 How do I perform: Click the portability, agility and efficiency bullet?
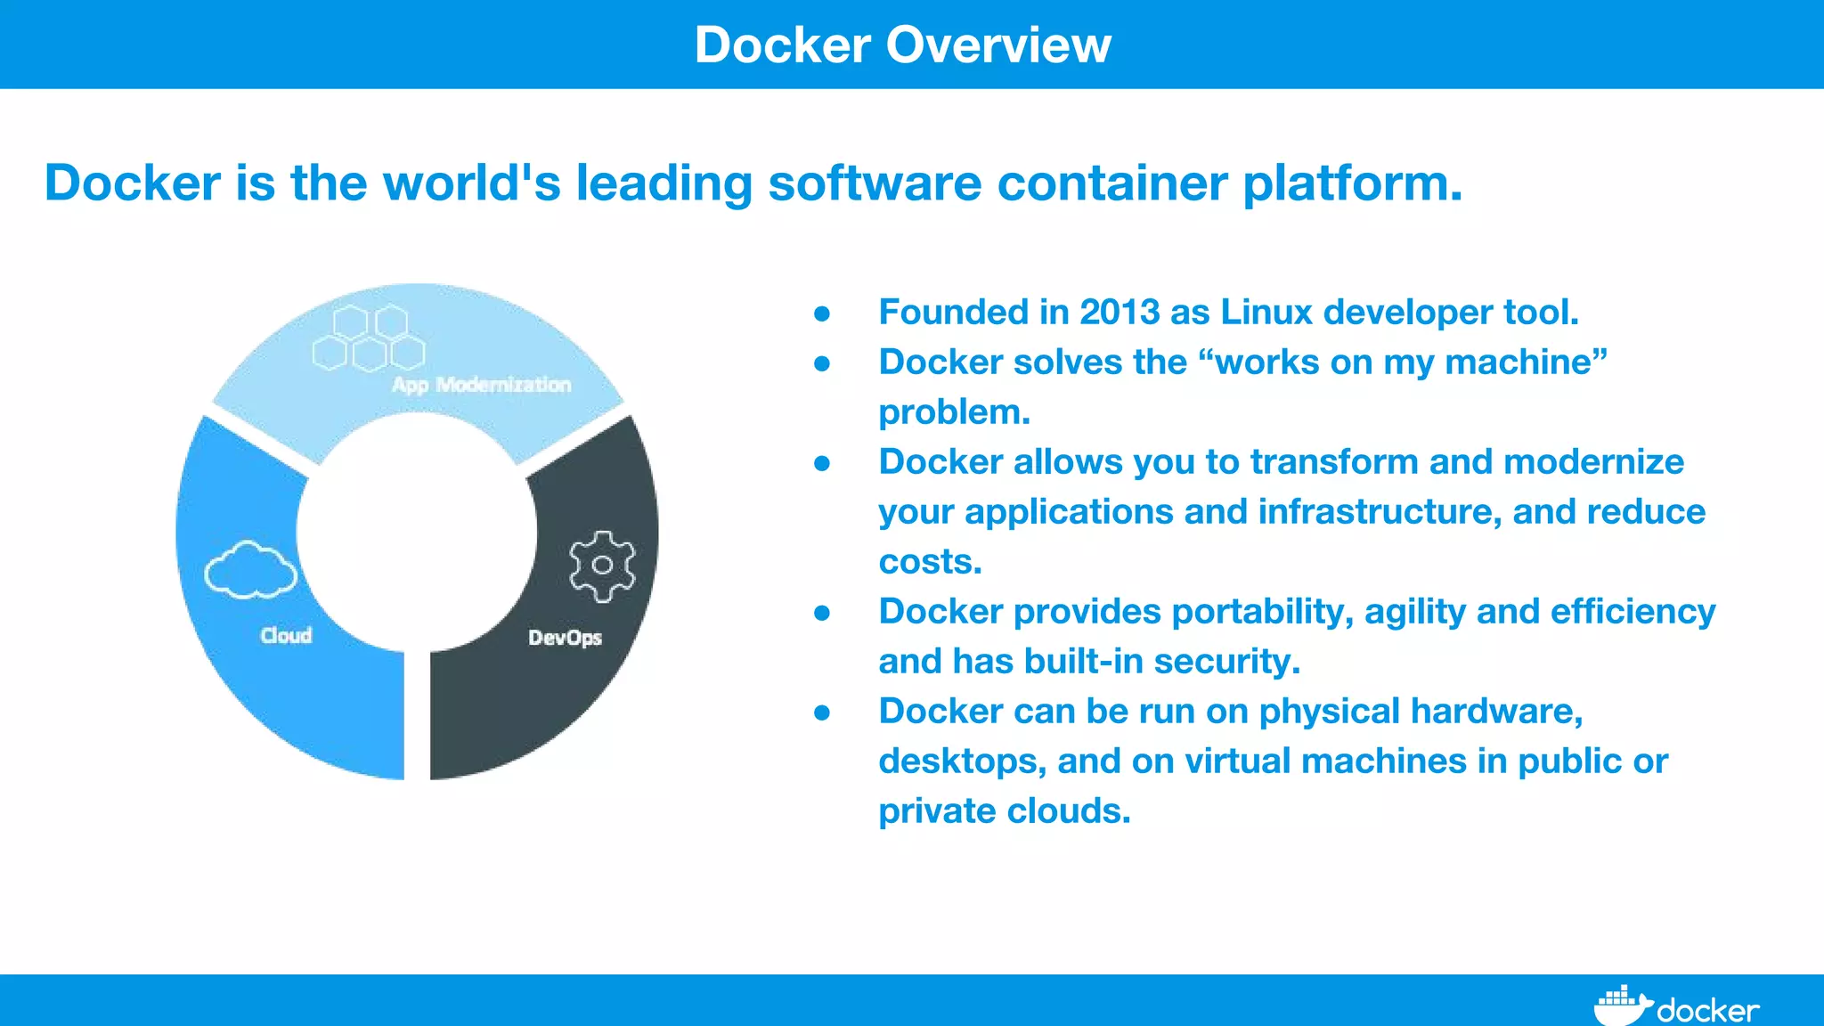pyautogui.click(x=1296, y=612)
